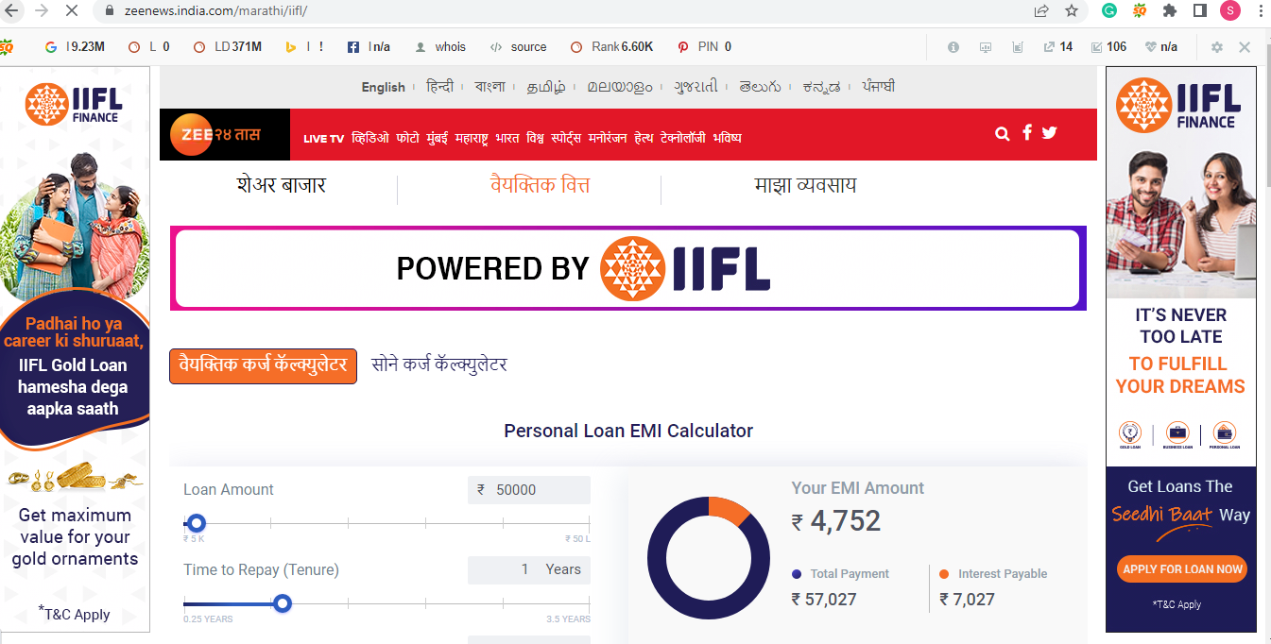Open SEO toolbar info icon
Screen dimensions: 1271x644
pos(953,47)
